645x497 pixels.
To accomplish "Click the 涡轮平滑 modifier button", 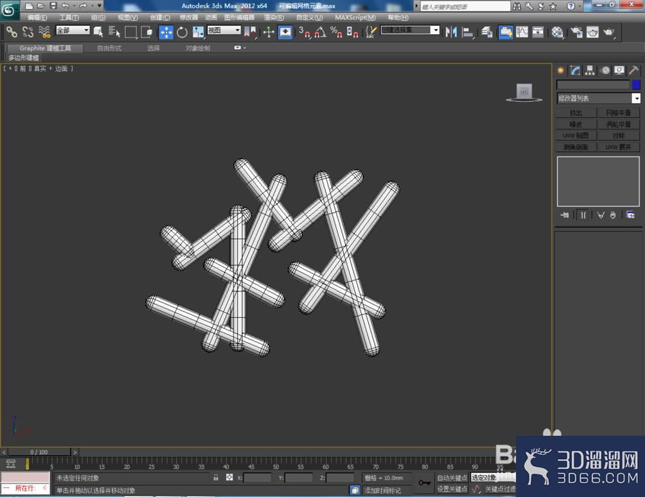I will [619, 124].
